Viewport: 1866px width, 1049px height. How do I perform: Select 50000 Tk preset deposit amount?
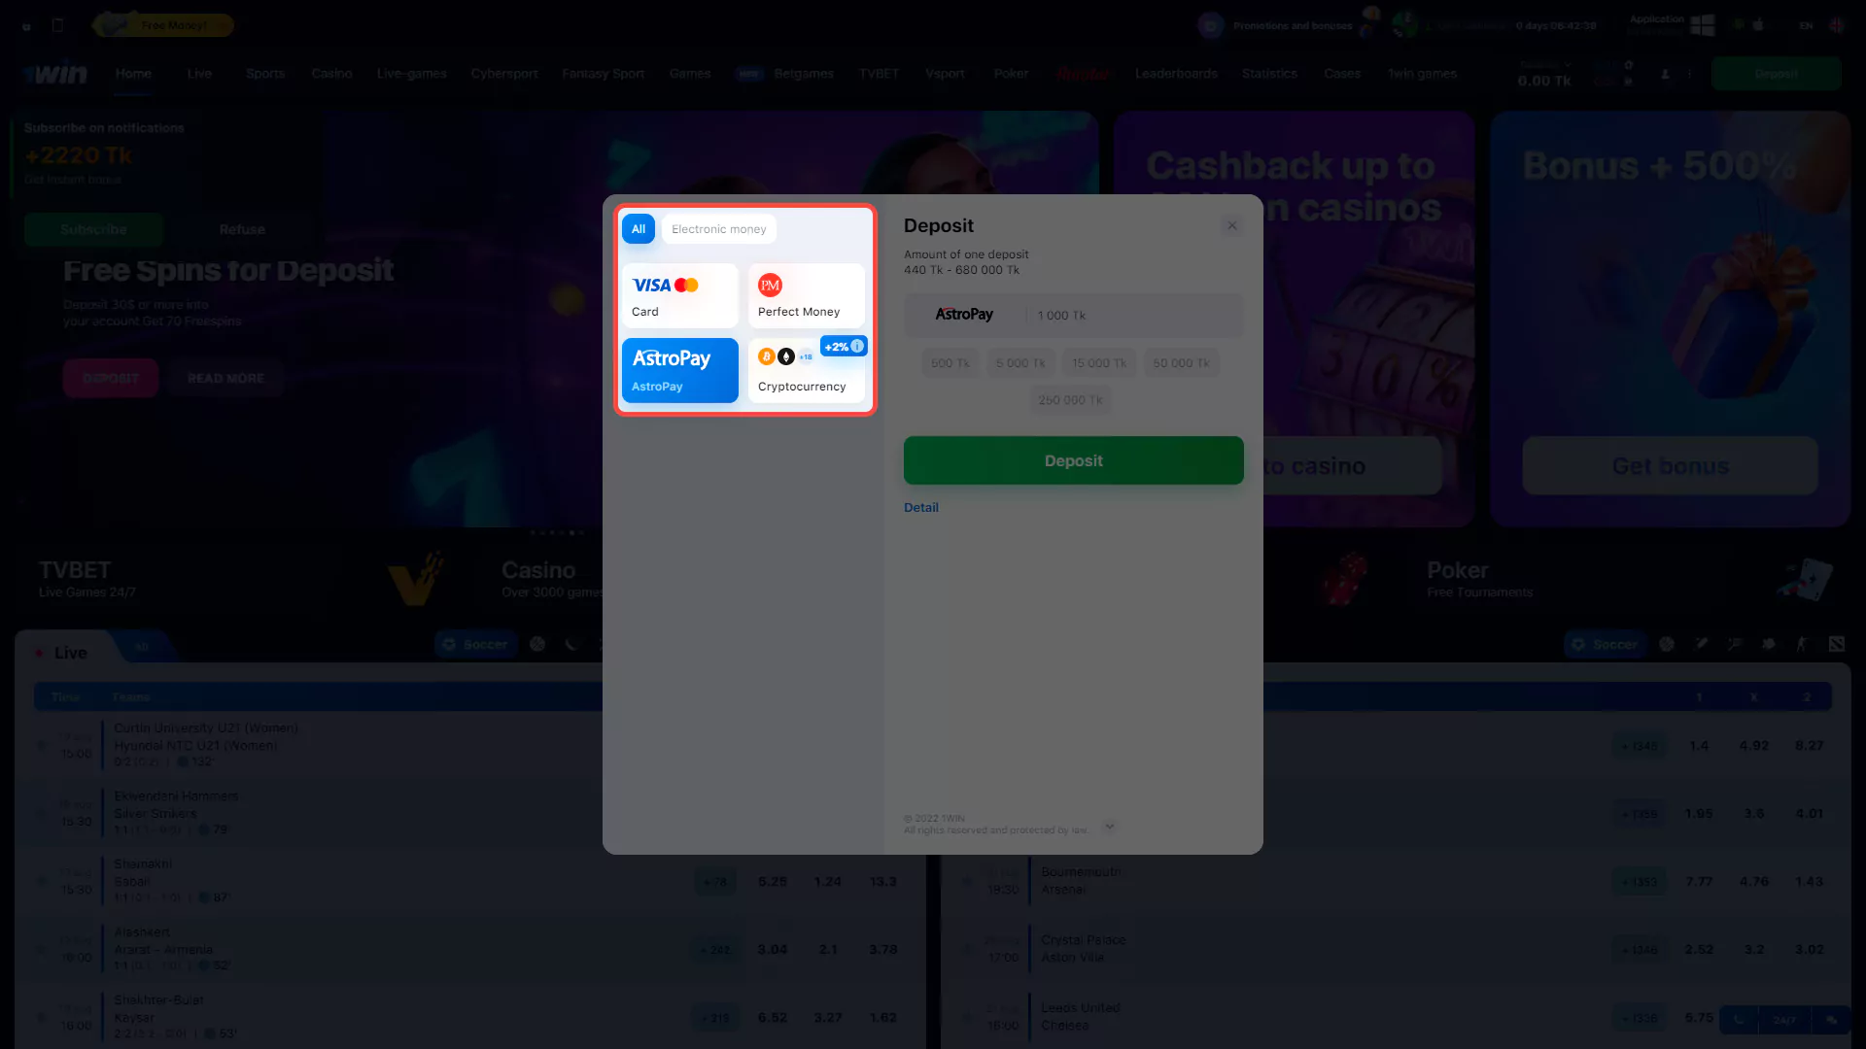(x=1181, y=362)
